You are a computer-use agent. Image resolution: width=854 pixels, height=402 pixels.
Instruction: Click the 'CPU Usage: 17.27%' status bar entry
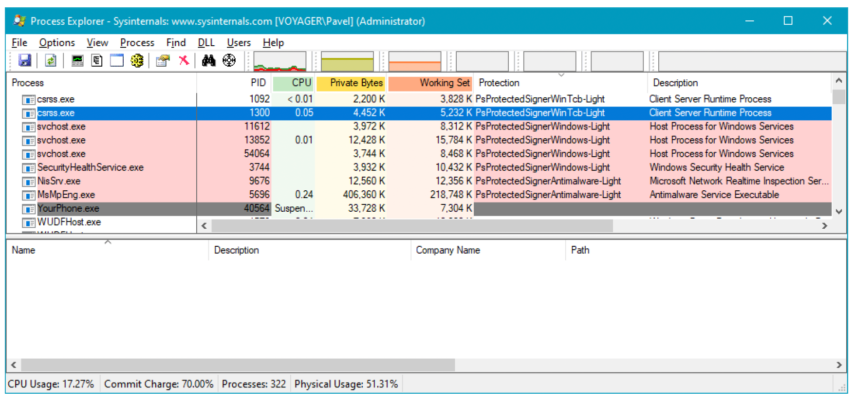(51, 384)
